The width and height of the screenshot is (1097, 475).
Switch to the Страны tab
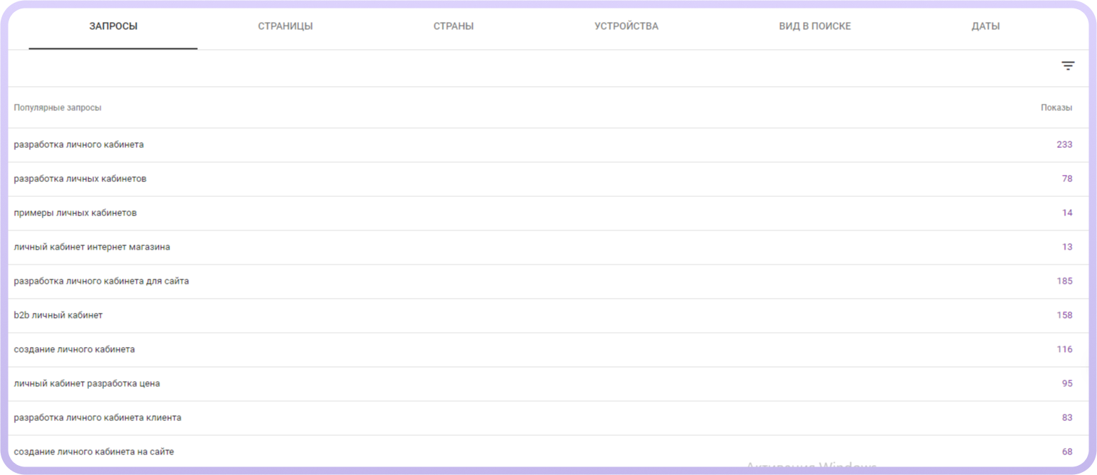click(453, 26)
